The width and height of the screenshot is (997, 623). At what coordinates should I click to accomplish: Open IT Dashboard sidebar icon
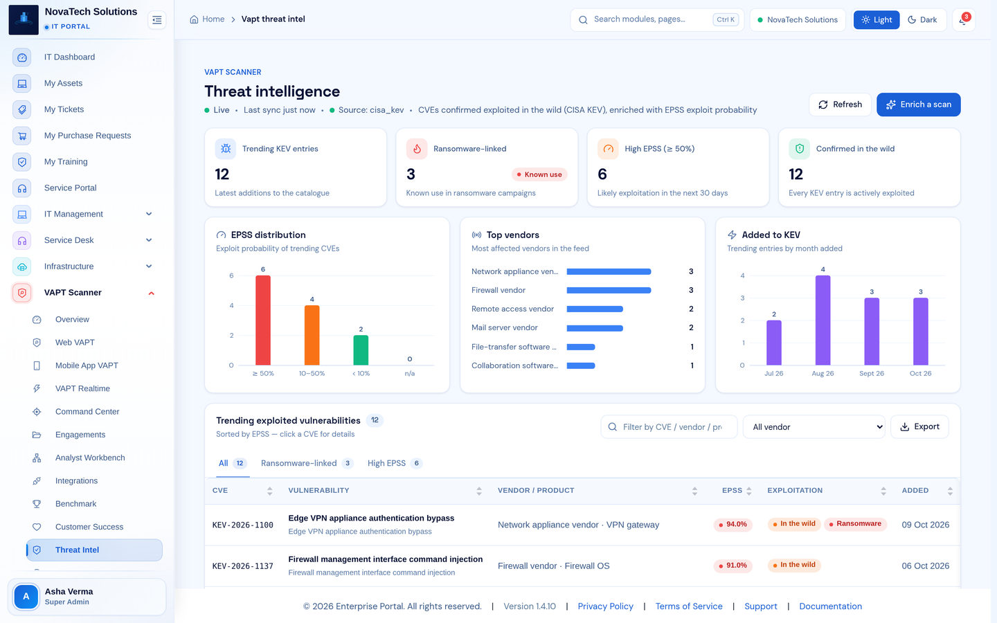[x=22, y=57]
